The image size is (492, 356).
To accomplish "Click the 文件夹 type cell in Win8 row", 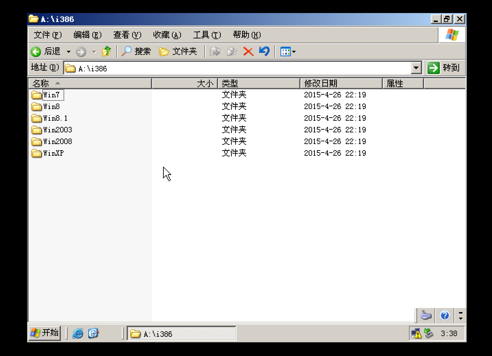I will coord(234,106).
